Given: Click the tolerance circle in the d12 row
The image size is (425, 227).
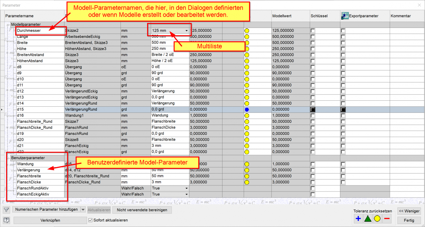Looking at the screenshot, I should (x=247, y=91).
